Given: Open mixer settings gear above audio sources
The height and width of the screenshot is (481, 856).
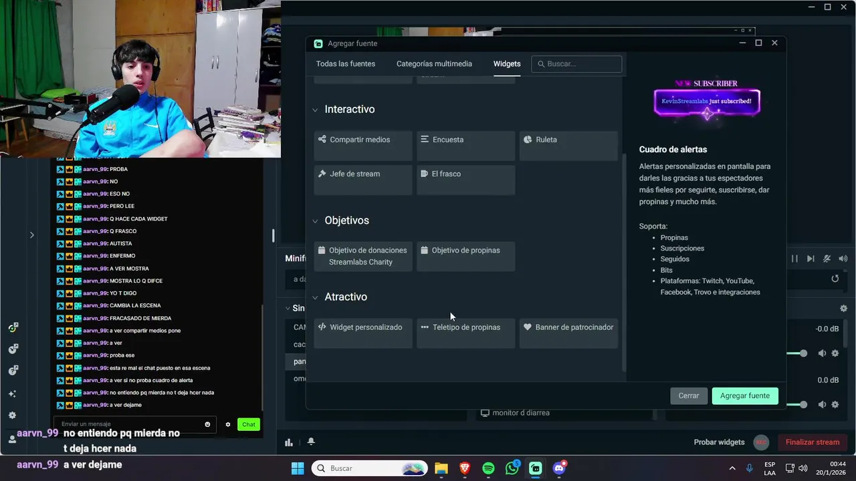Looking at the screenshot, I should [x=843, y=308].
